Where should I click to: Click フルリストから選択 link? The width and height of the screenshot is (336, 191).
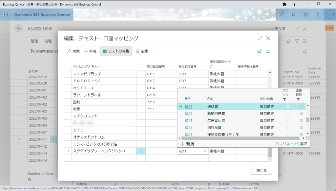click(x=291, y=144)
